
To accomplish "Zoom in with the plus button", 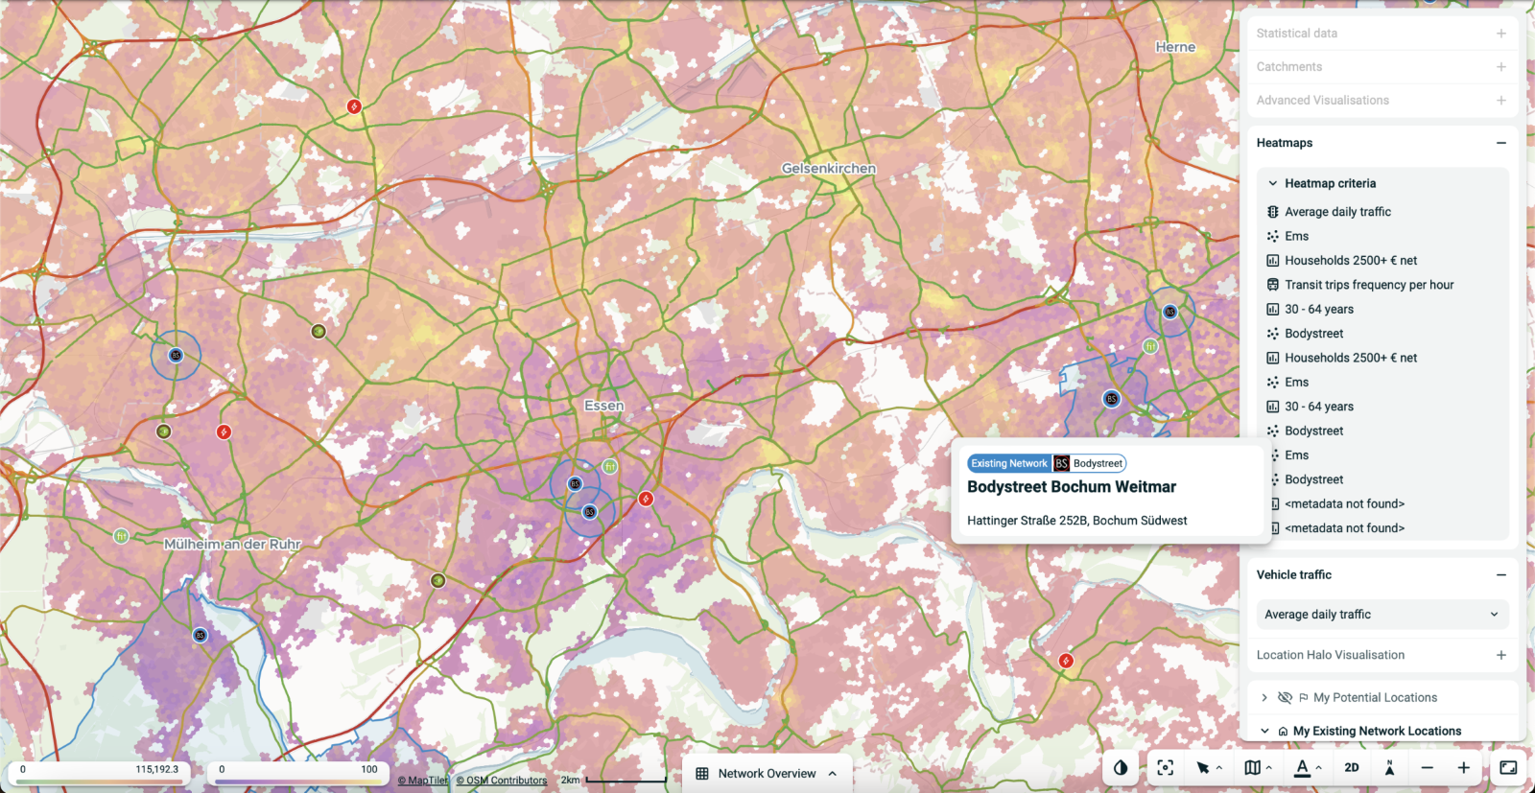I will (x=1464, y=768).
